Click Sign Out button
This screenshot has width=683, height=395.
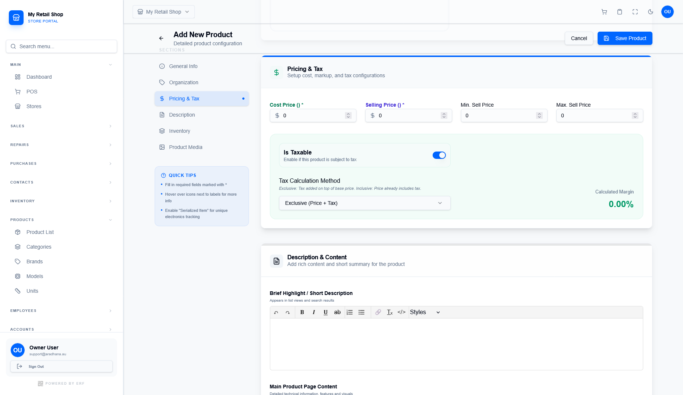(61, 366)
